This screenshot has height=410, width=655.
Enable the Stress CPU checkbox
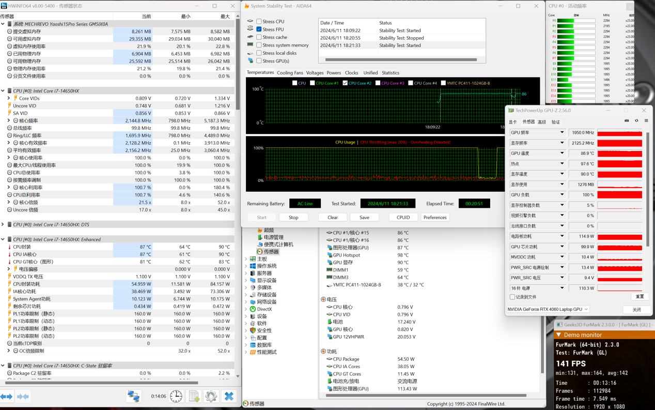pos(259,22)
